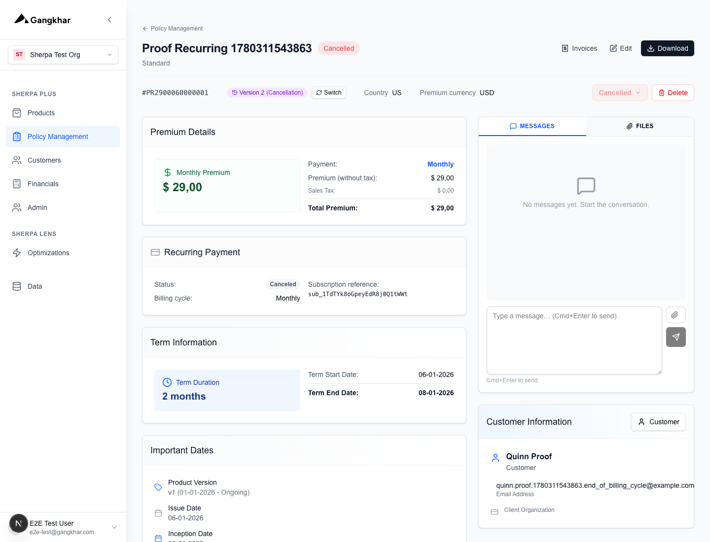Click the Term Start Date 06-01-2026
Viewport: 710px width, 542px height.
pos(436,374)
